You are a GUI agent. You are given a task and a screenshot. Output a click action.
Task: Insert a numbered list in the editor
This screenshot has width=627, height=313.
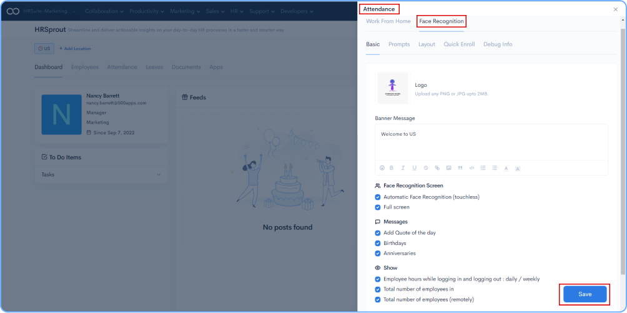(x=483, y=168)
